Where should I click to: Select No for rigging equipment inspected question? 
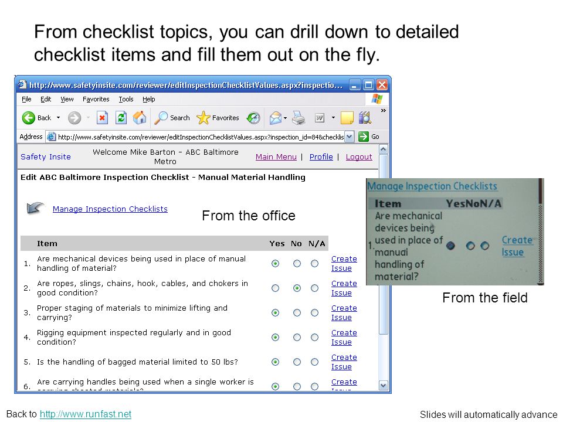(297, 338)
